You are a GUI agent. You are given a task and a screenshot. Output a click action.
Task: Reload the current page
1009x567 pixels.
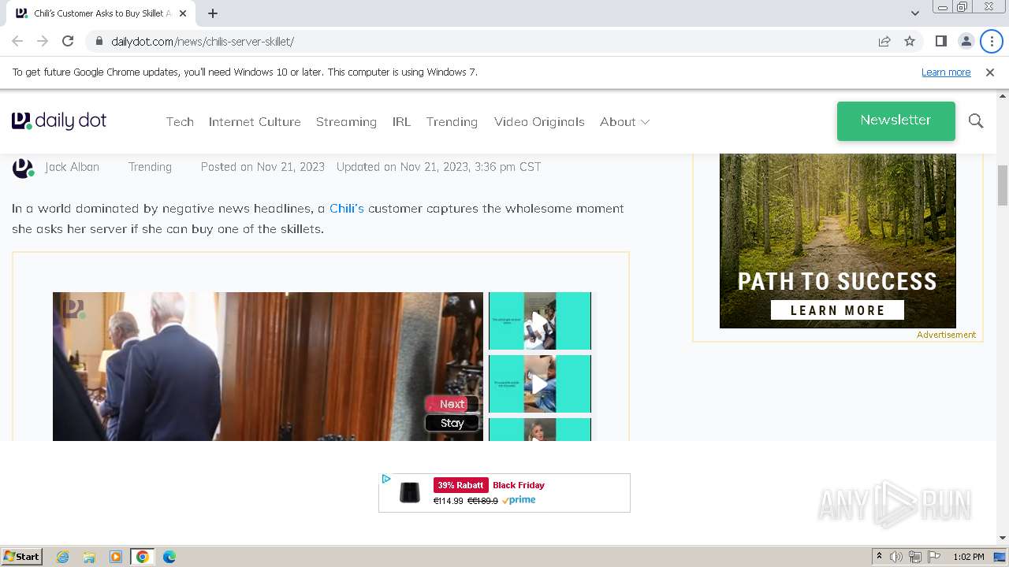(68, 41)
